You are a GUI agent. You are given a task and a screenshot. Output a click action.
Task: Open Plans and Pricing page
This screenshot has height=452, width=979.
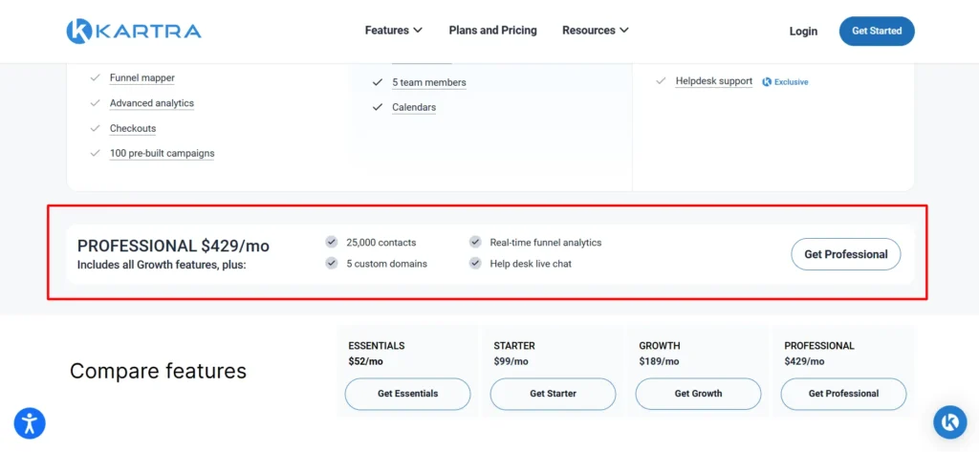pyautogui.click(x=492, y=30)
